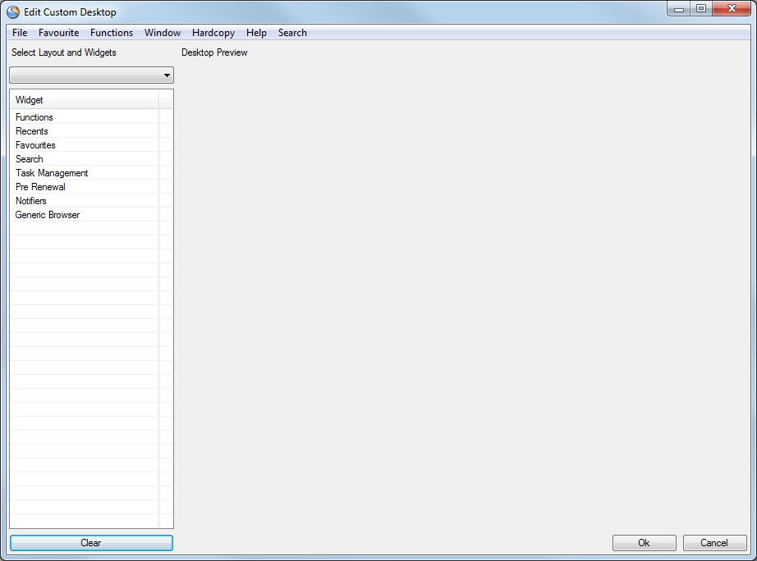Image resolution: width=757 pixels, height=561 pixels.
Task: Select the Favourites widget
Action: tap(35, 145)
